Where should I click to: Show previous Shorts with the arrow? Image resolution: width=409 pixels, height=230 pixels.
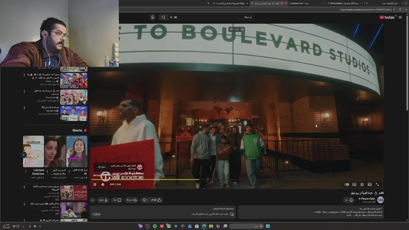23,155
